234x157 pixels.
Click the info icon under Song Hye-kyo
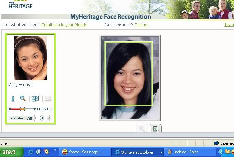13,99
